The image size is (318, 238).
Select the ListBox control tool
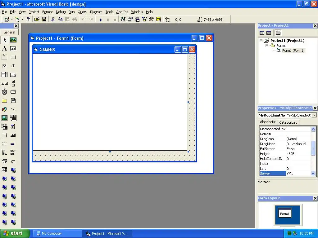[x=13, y=75]
